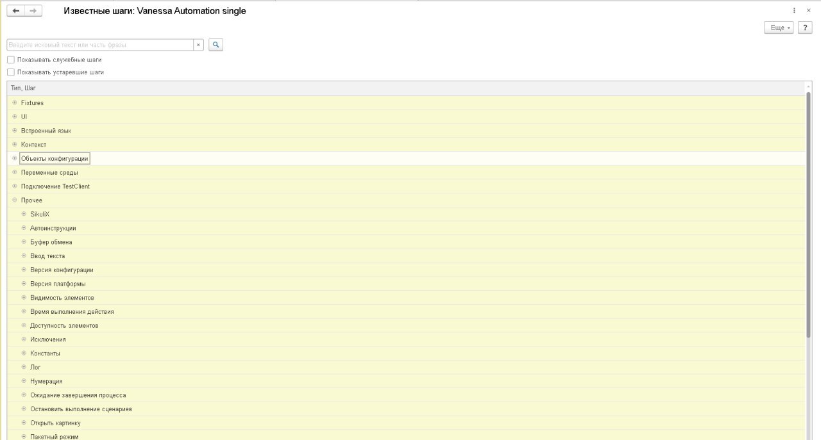Select the Объекты конфигурации row
Viewport: 821px width, 440px height.
pyautogui.click(x=406, y=158)
